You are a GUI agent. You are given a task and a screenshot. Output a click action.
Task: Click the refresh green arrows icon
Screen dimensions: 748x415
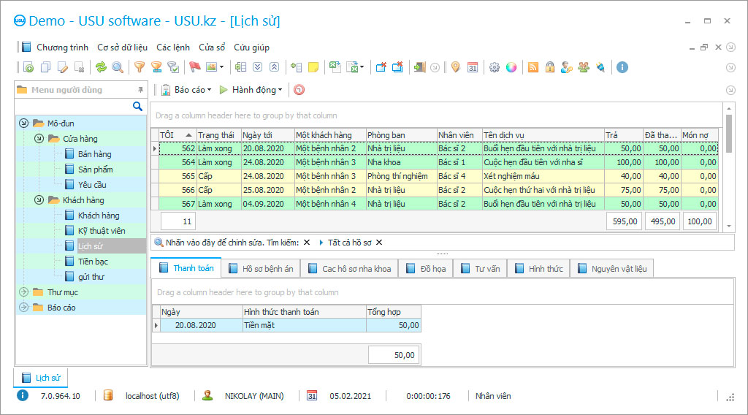pos(101,67)
